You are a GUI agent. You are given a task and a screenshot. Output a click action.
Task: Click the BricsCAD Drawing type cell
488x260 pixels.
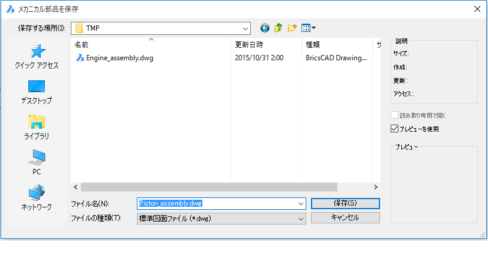tap(336, 58)
